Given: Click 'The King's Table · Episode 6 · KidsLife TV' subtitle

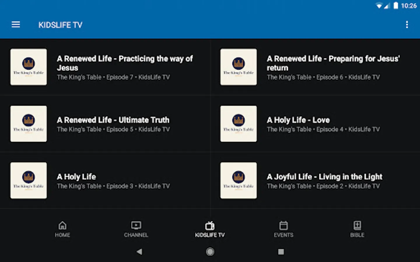Looking at the screenshot, I should (323, 77).
